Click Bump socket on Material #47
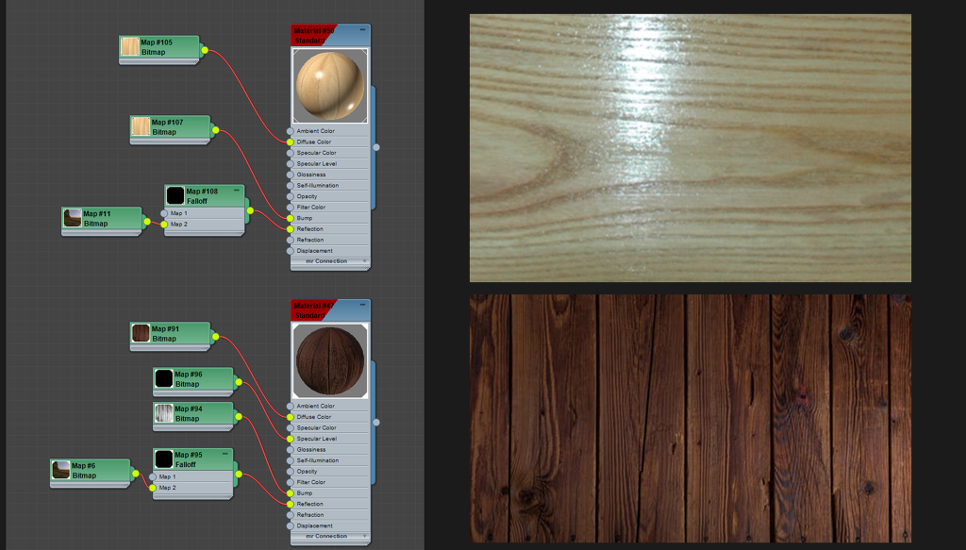Screen dimensions: 966x550 tap(291, 493)
